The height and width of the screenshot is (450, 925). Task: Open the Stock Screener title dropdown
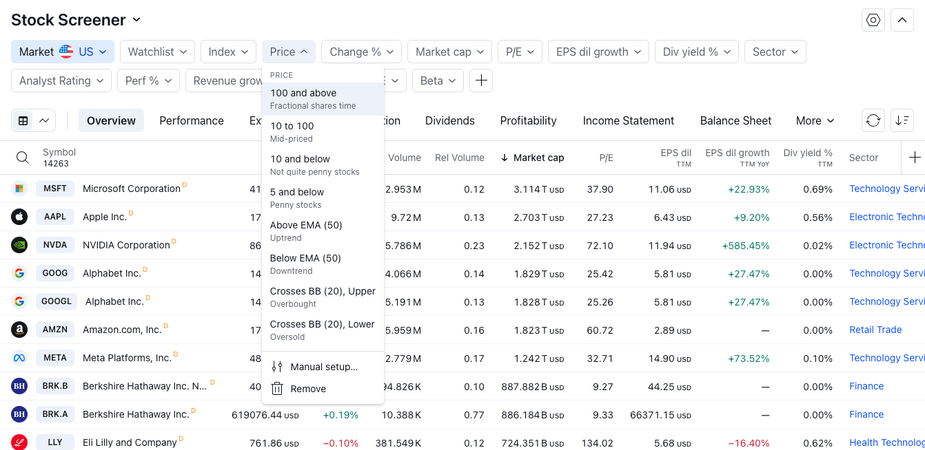pyautogui.click(x=76, y=20)
